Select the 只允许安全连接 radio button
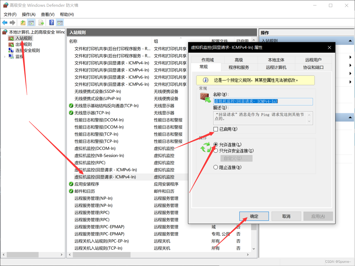 coord(215,151)
